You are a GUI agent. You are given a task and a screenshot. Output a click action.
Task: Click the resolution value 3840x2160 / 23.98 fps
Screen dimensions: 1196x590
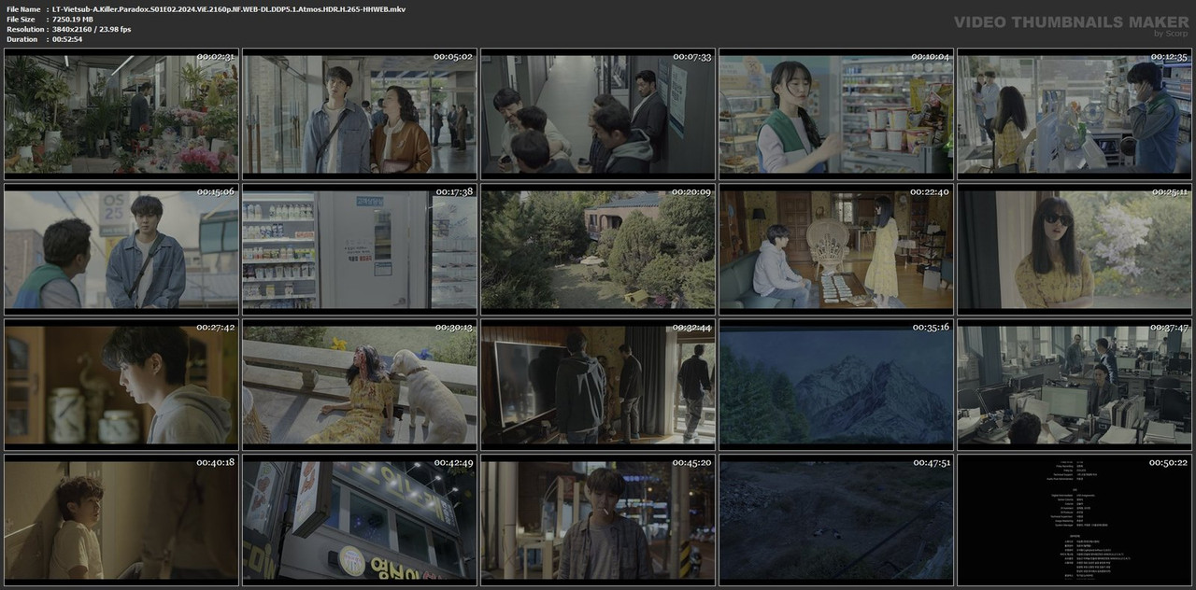(92, 30)
